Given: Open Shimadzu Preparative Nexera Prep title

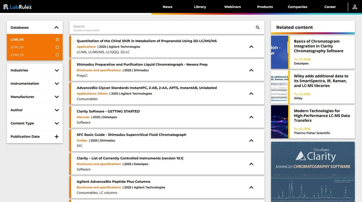Looking at the screenshot, I should (142, 64).
